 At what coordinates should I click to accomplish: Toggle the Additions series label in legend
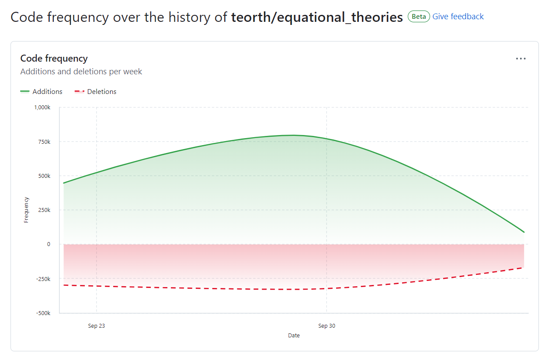(47, 92)
